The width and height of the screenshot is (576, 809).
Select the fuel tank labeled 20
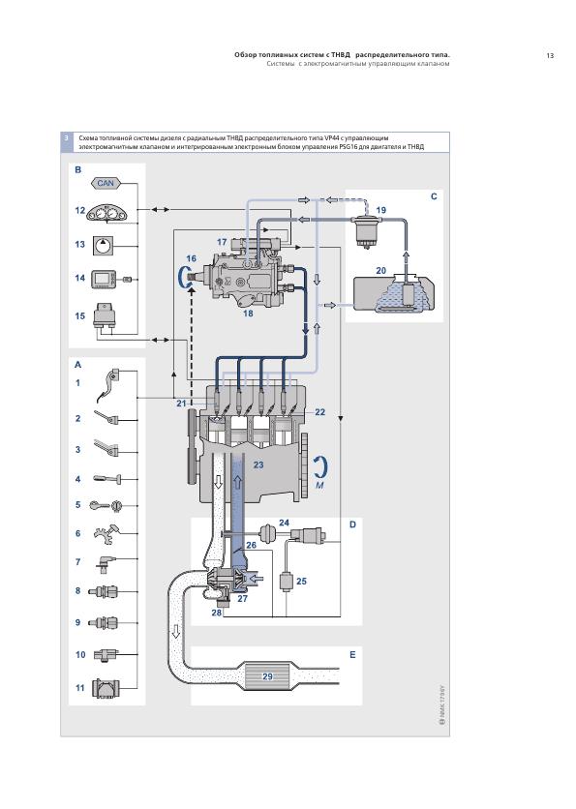point(394,294)
